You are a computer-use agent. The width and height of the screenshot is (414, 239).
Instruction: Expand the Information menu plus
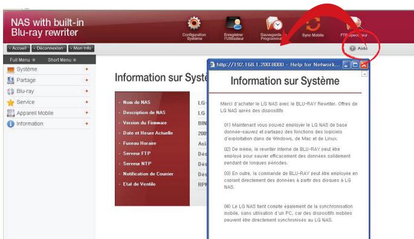click(x=86, y=124)
